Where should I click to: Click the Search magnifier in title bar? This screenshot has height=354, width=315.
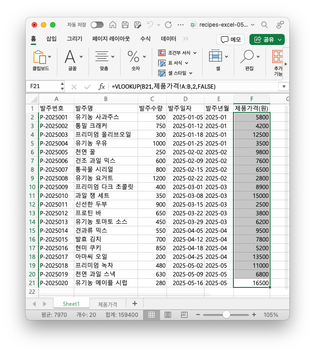tap(265, 25)
